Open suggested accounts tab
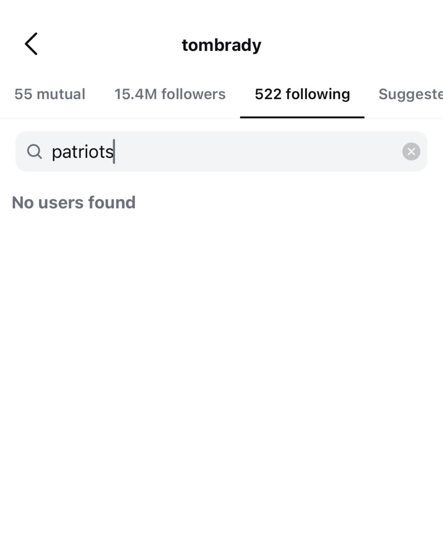 pyautogui.click(x=410, y=94)
